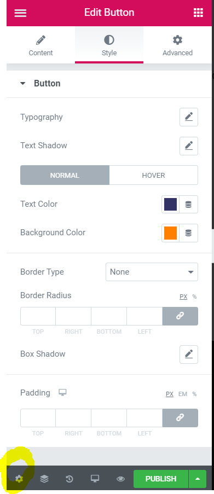
Task: Toggle linked values for Padding
Action: coord(180,418)
